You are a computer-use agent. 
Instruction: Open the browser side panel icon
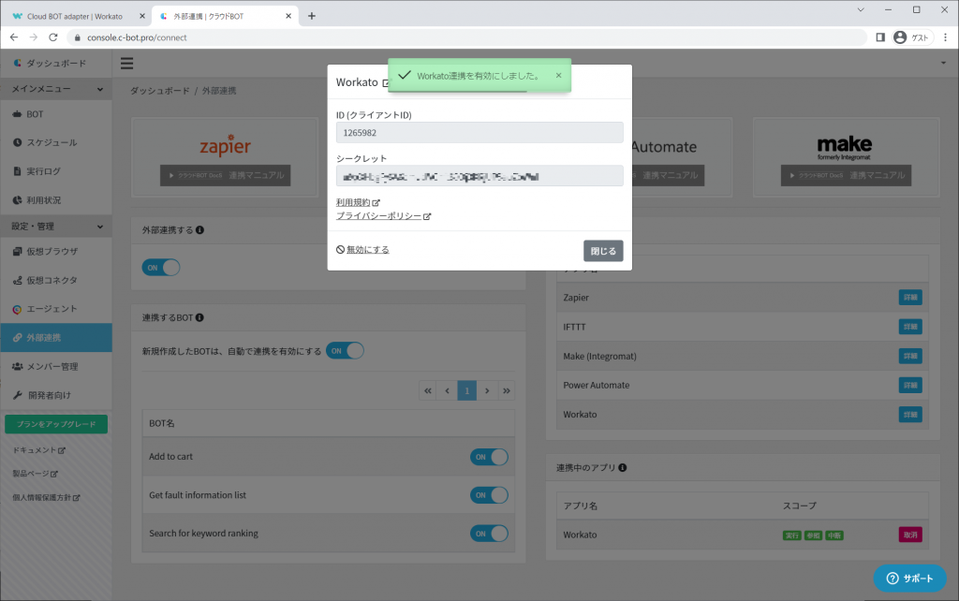point(880,37)
